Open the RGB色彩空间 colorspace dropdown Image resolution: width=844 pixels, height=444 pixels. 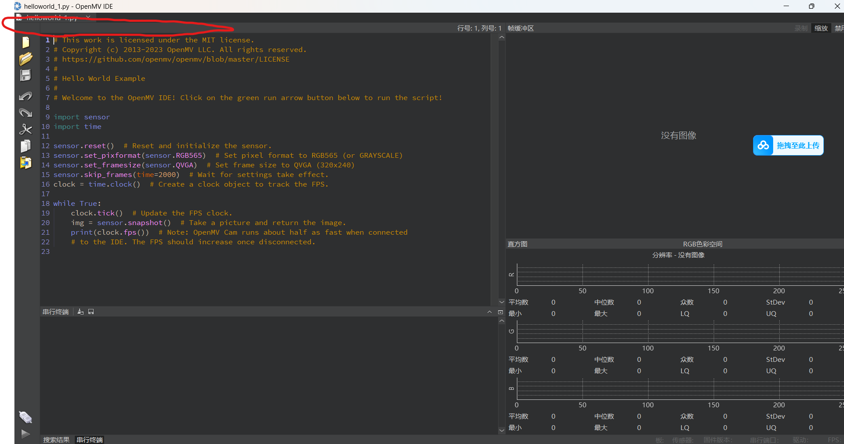[703, 244]
